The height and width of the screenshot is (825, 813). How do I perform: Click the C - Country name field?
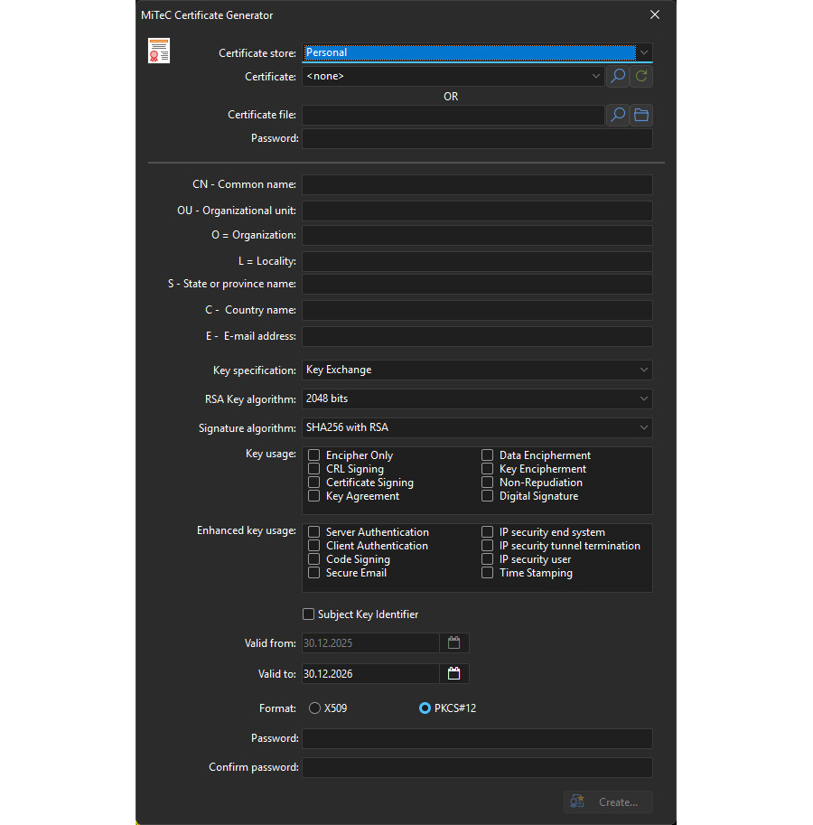tap(478, 311)
